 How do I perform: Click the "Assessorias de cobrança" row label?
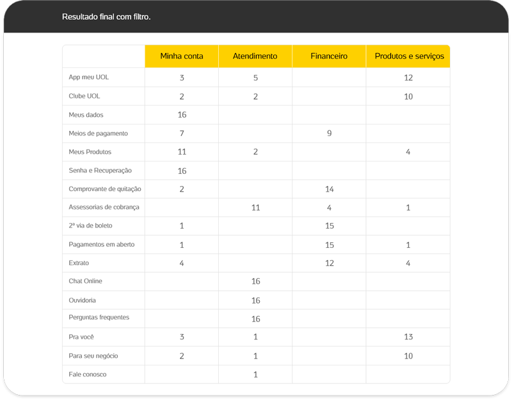point(104,208)
